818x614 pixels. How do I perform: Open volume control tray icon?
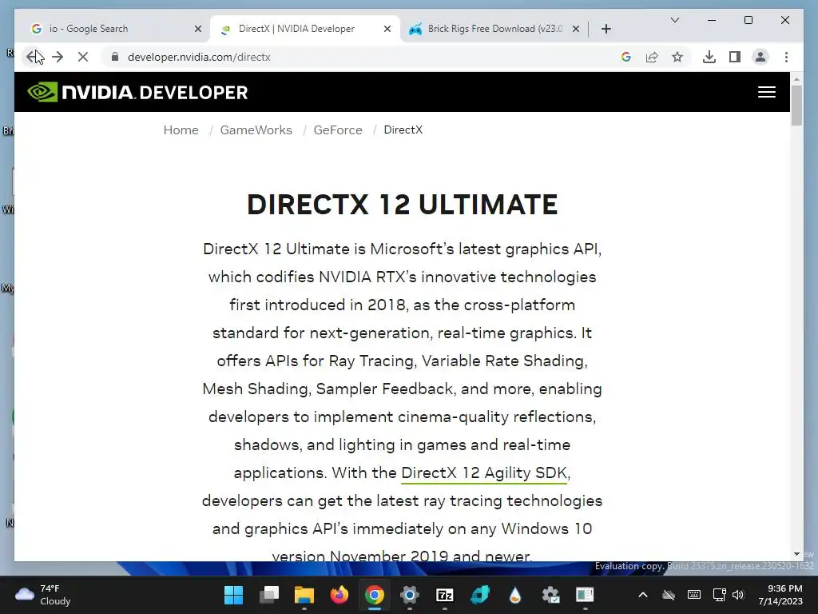737,595
